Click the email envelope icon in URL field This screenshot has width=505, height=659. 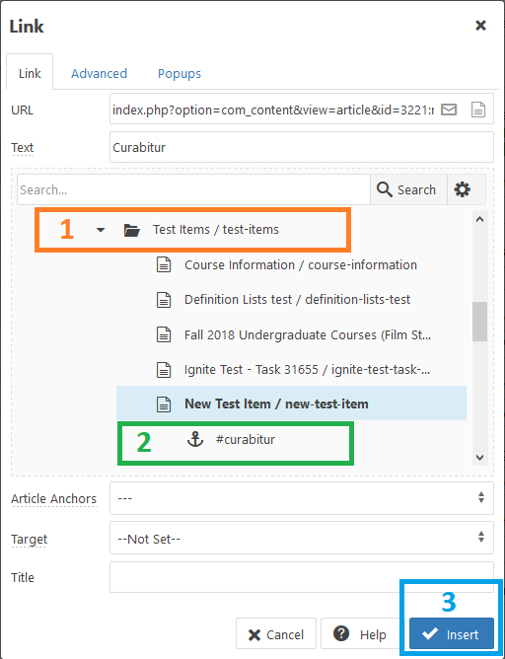(x=449, y=110)
